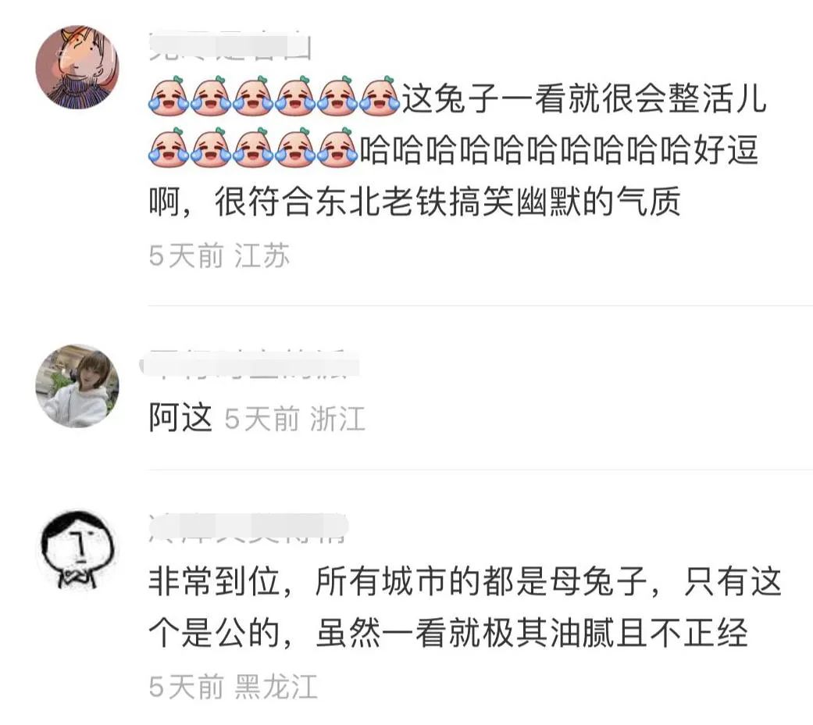The image size is (813, 725).
Task: Open the cartoon avatar of the first commenter
Action: [x=77, y=67]
